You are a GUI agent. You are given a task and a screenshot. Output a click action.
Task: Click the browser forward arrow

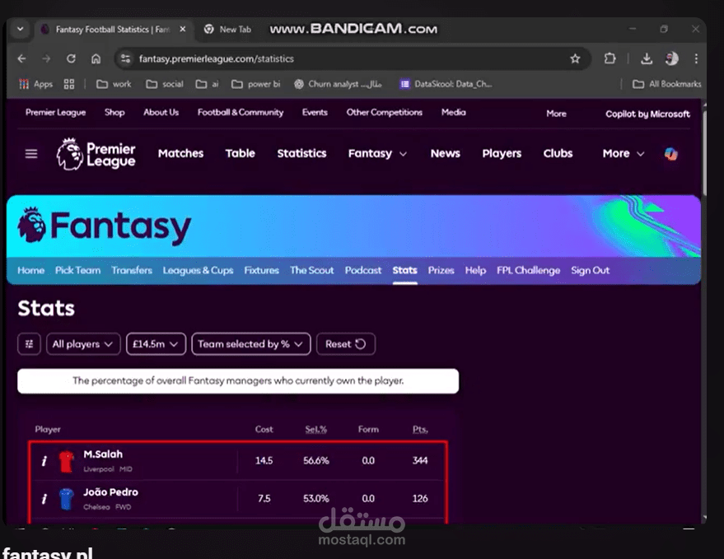(46, 58)
